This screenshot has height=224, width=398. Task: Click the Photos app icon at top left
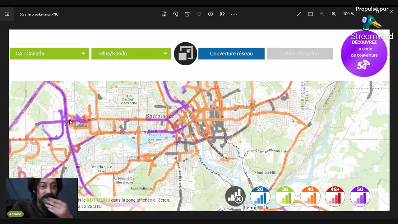7,14
